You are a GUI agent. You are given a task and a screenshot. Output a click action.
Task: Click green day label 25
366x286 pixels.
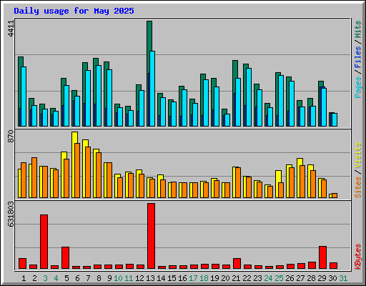click(x=279, y=278)
